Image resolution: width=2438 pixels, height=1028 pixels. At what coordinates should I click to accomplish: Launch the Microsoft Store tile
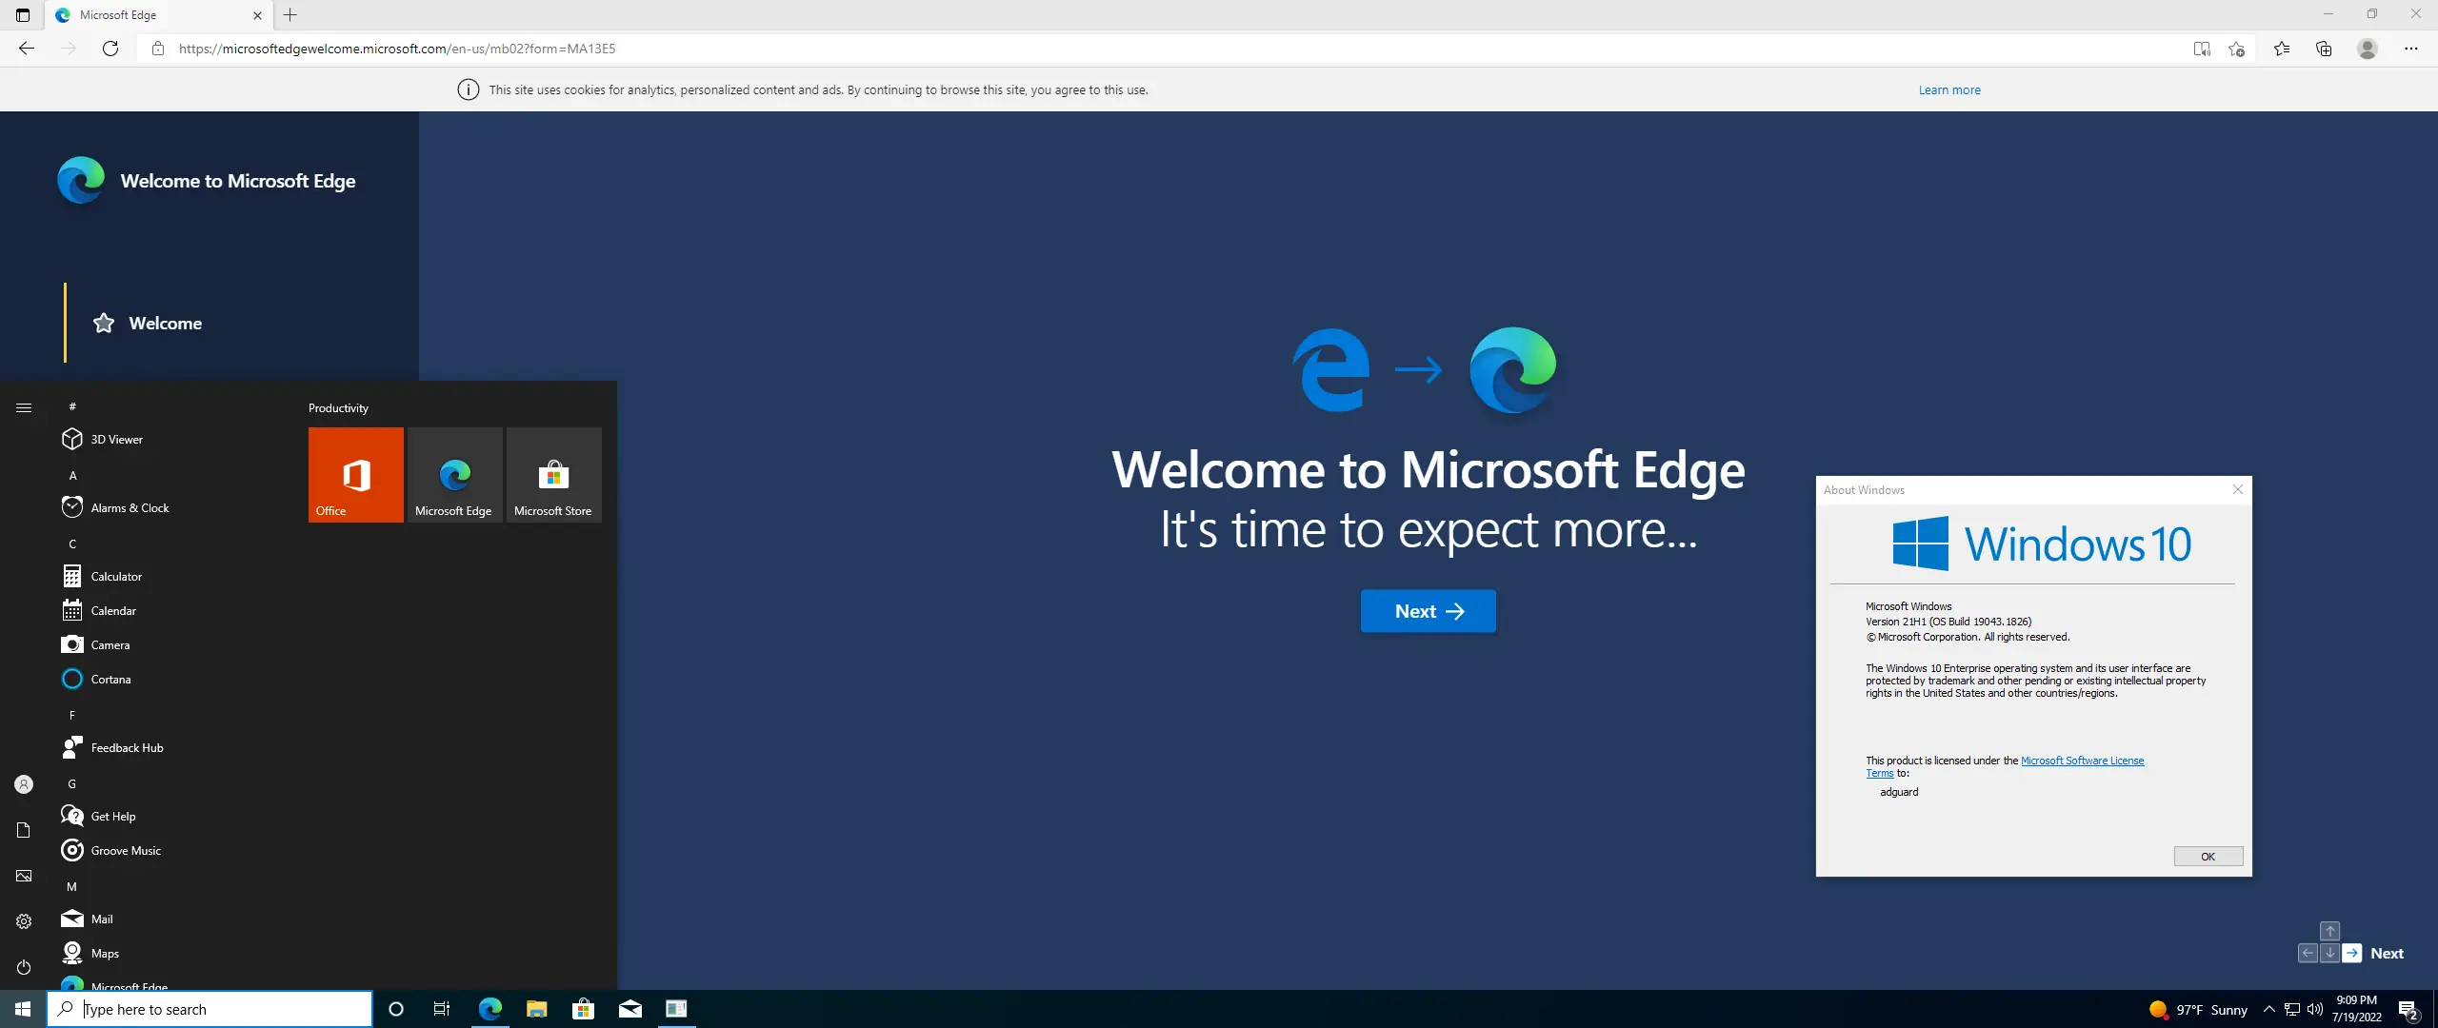[x=553, y=475]
